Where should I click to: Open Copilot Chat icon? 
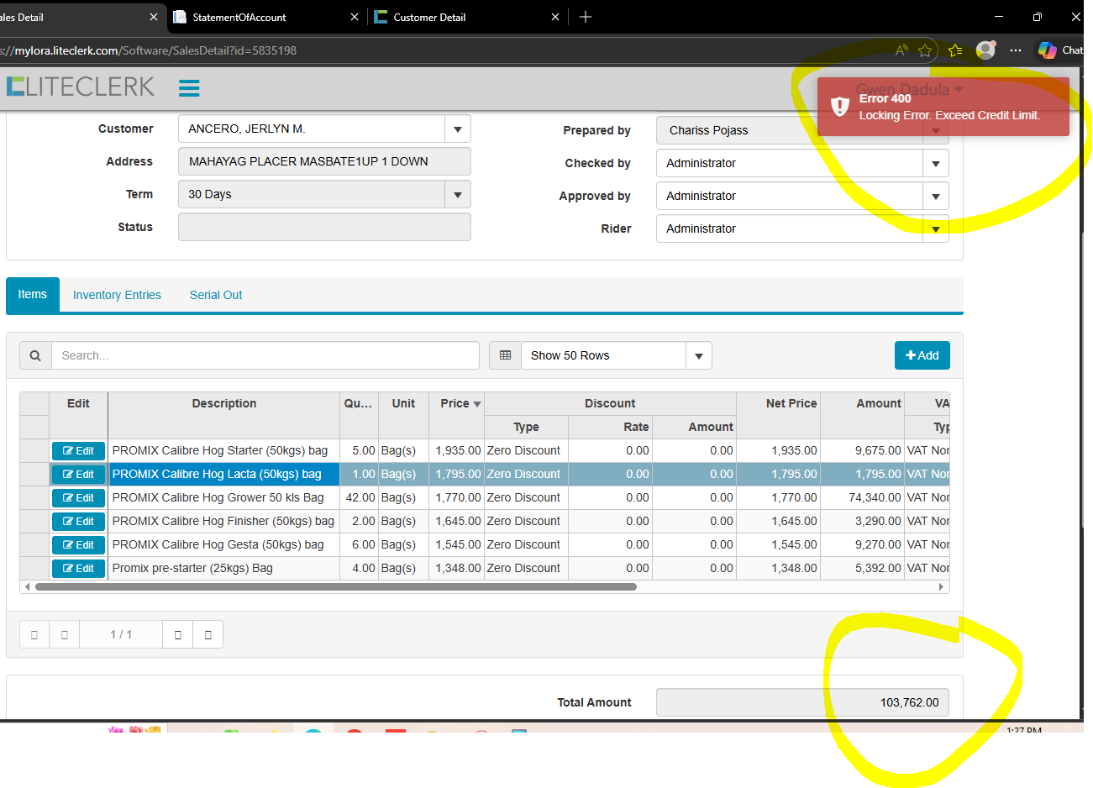coord(1047,50)
